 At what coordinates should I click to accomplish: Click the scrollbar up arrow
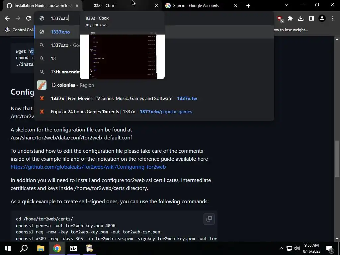pyautogui.click(x=337, y=39)
